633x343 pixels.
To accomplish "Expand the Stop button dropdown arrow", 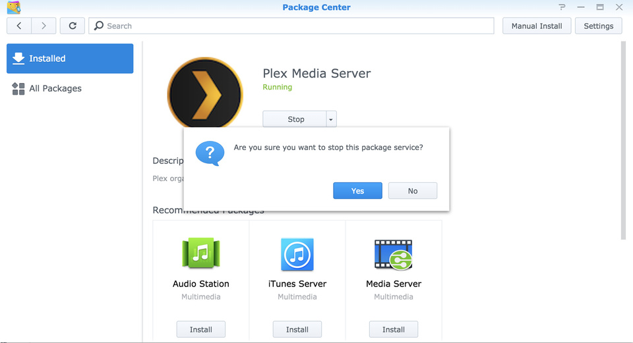I will point(331,119).
